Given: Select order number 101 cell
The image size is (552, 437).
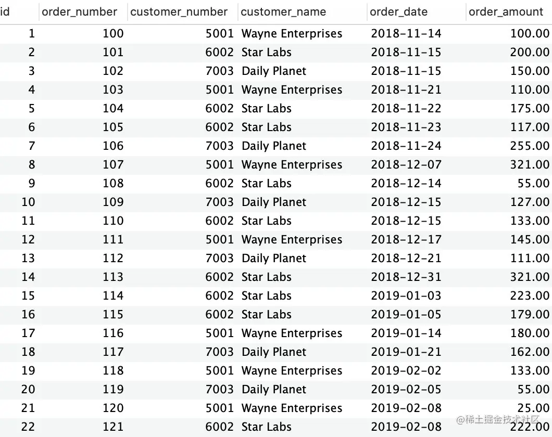Looking at the screenshot, I should pyautogui.click(x=113, y=52).
